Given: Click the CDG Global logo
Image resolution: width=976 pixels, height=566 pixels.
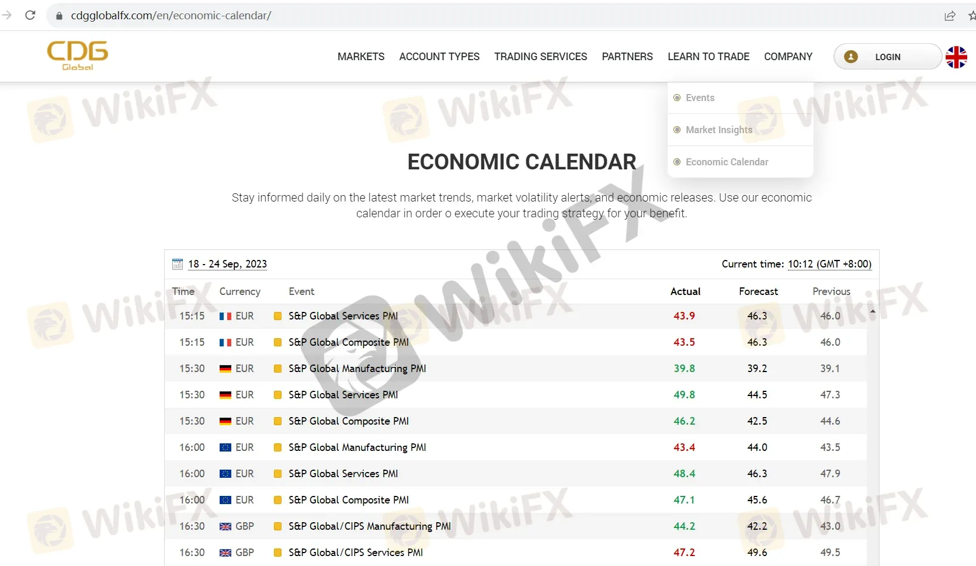Looking at the screenshot, I should [x=78, y=55].
